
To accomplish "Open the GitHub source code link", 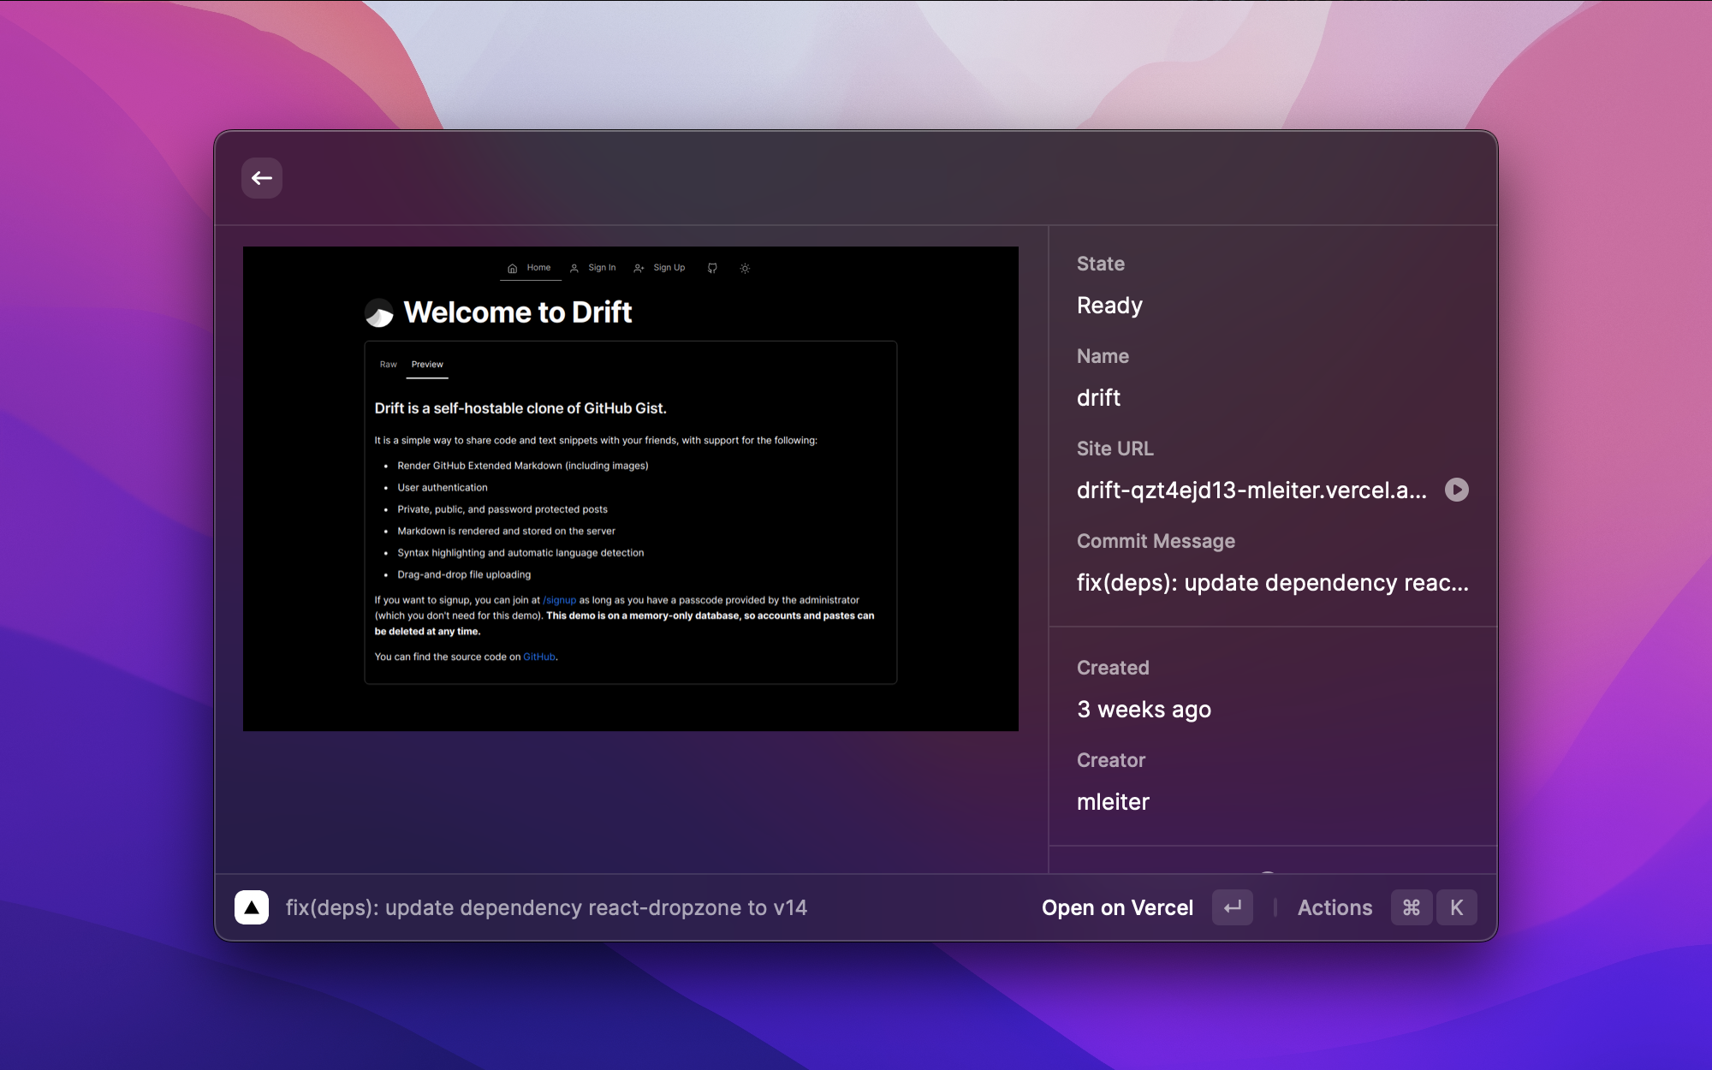I will tap(539, 657).
